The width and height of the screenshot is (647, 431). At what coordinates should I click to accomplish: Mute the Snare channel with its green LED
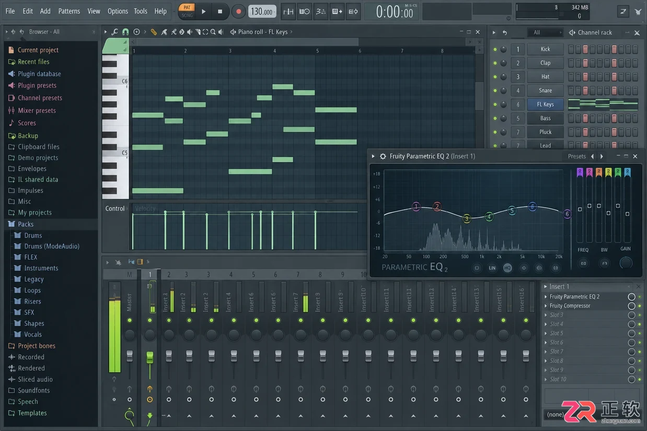pos(495,90)
